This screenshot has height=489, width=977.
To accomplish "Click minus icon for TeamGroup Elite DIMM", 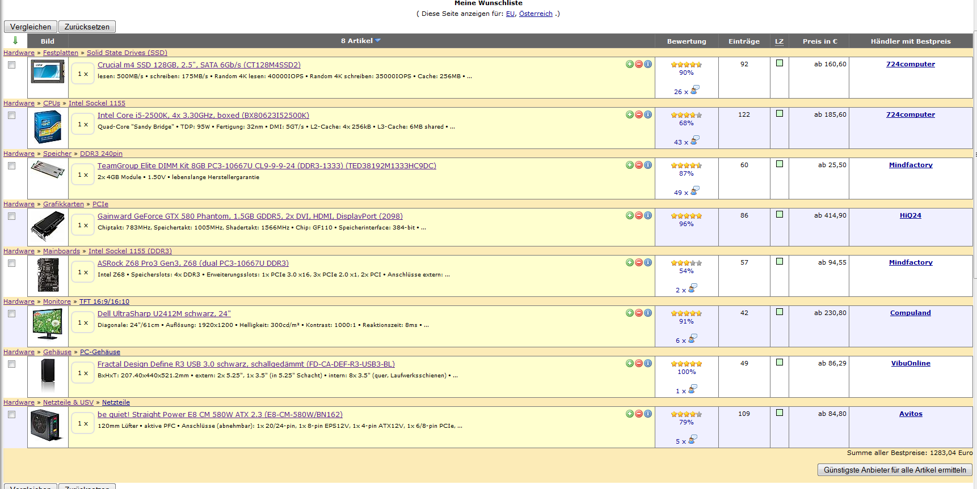I will click(639, 165).
